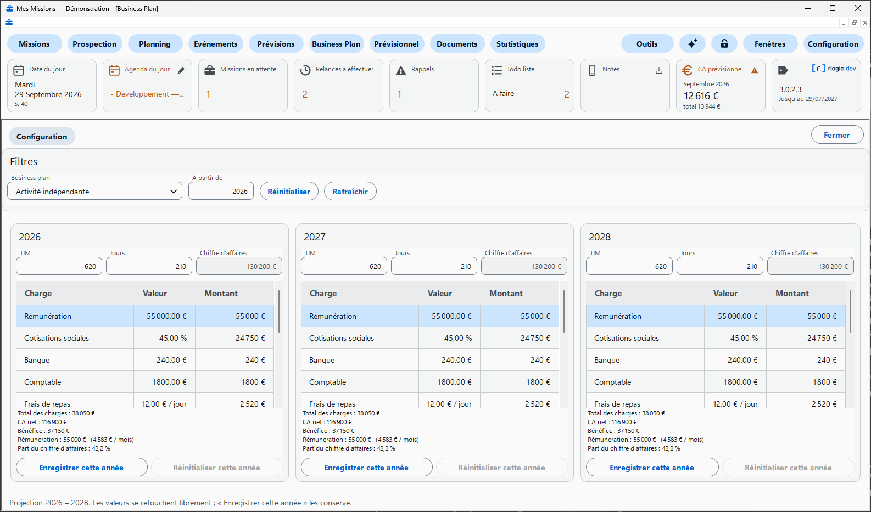Viewport: 871px width, 512px height.
Task: Click the warning triangle icon beside Rappels
Action: coord(401,70)
